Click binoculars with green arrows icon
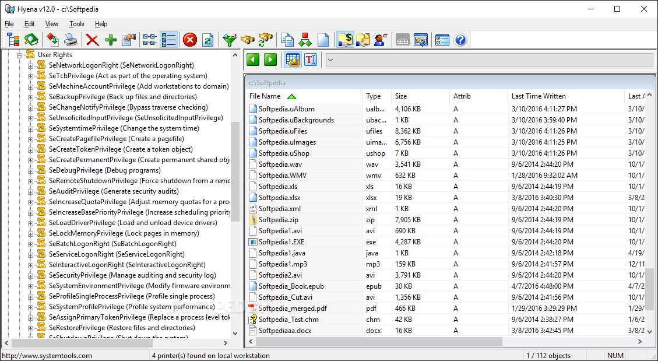 [x=266, y=40]
